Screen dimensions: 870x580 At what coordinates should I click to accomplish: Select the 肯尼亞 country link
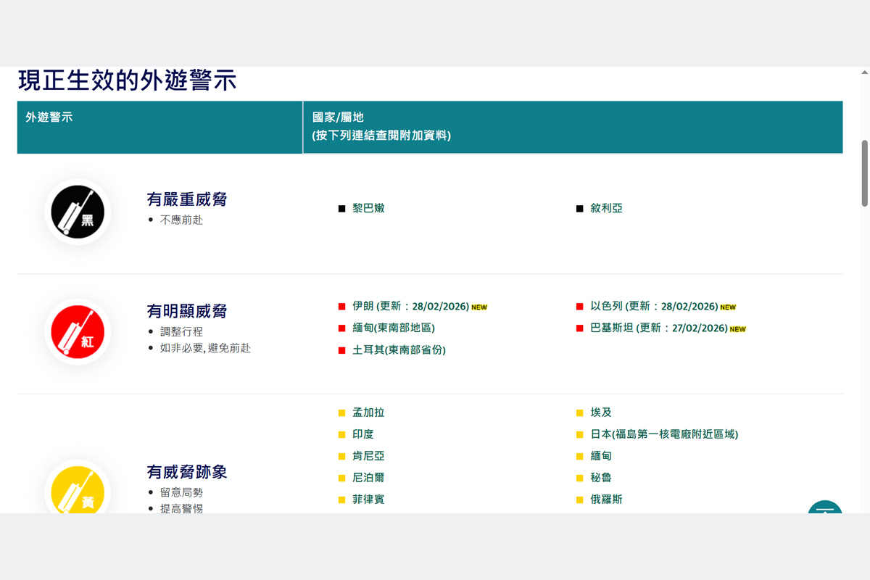coord(368,456)
